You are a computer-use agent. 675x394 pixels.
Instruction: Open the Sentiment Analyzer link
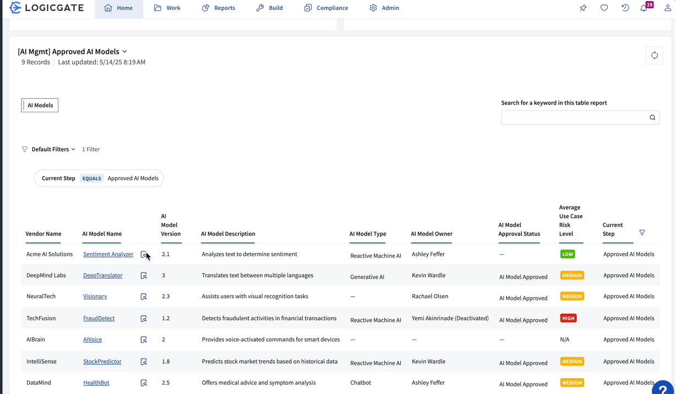(x=108, y=254)
